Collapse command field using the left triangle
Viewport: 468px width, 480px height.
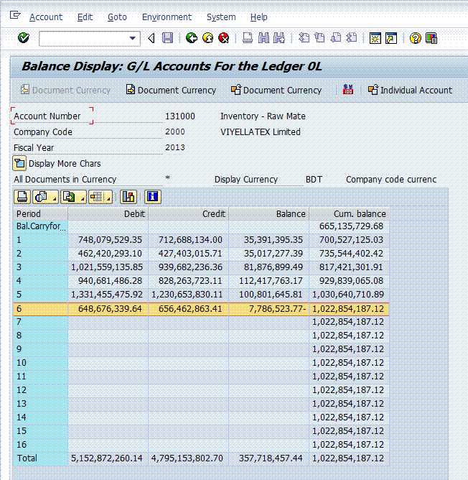151,38
